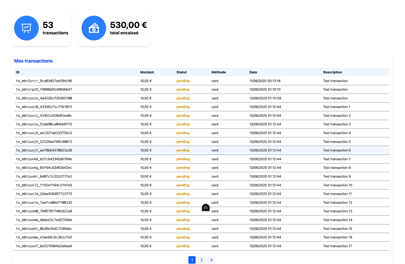This screenshot has height=264, width=405.
Task: Click the Statut column header
Action: coord(181,72)
